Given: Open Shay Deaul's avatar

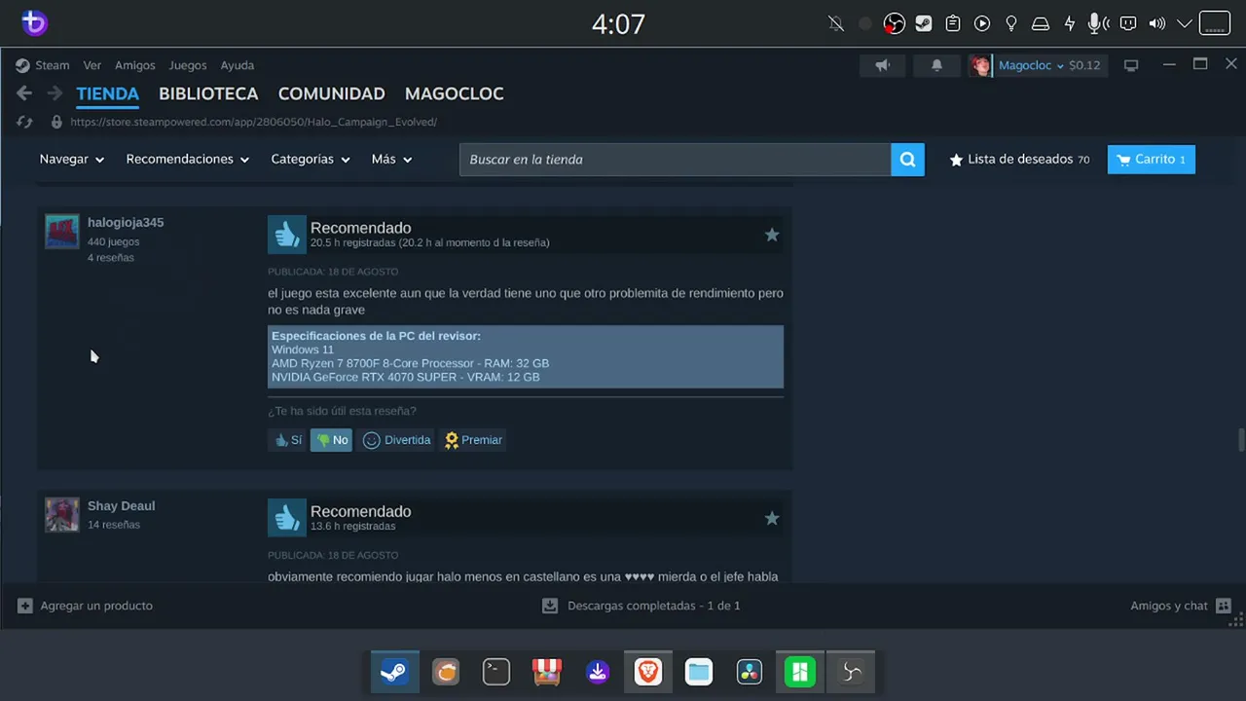Looking at the screenshot, I should (x=62, y=515).
